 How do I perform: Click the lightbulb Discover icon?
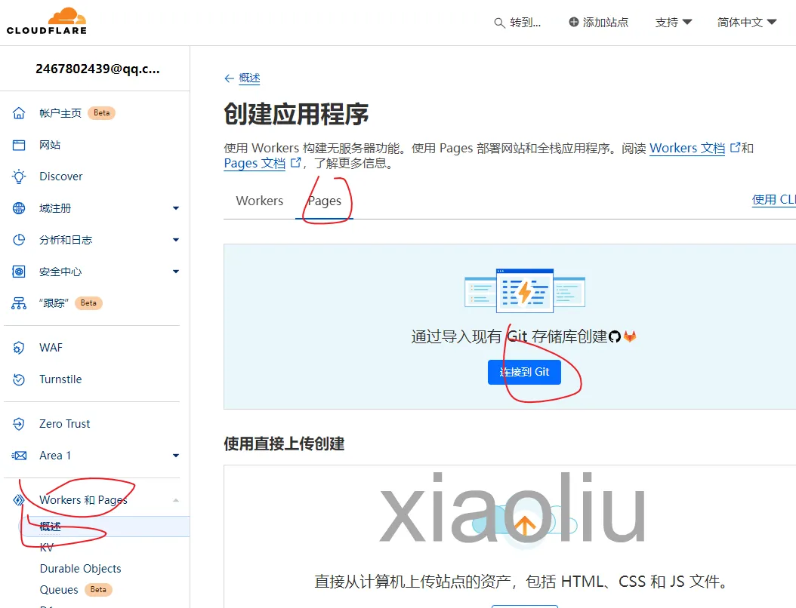(19, 177)
